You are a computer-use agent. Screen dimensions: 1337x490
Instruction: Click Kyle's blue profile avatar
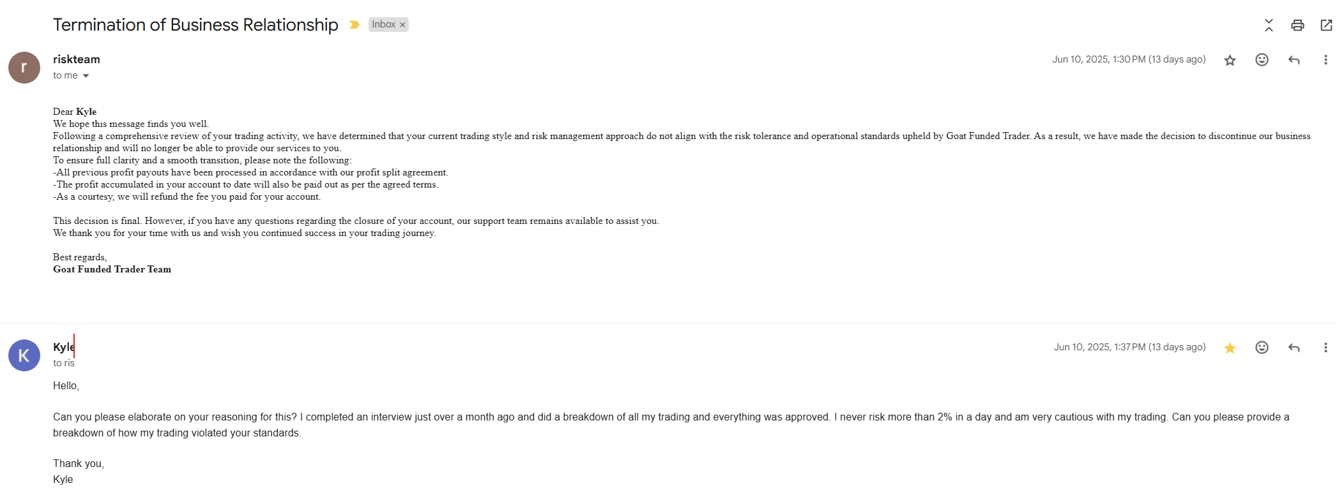(x=24, y=355)
